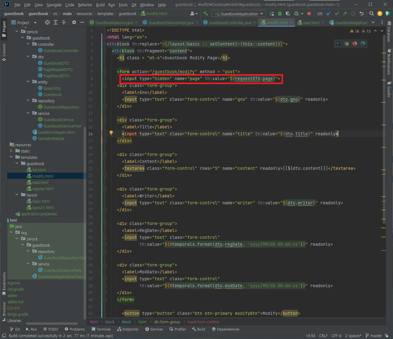
Task: Click the orange IDE update arrow icon
Action: tap(380, 13)
